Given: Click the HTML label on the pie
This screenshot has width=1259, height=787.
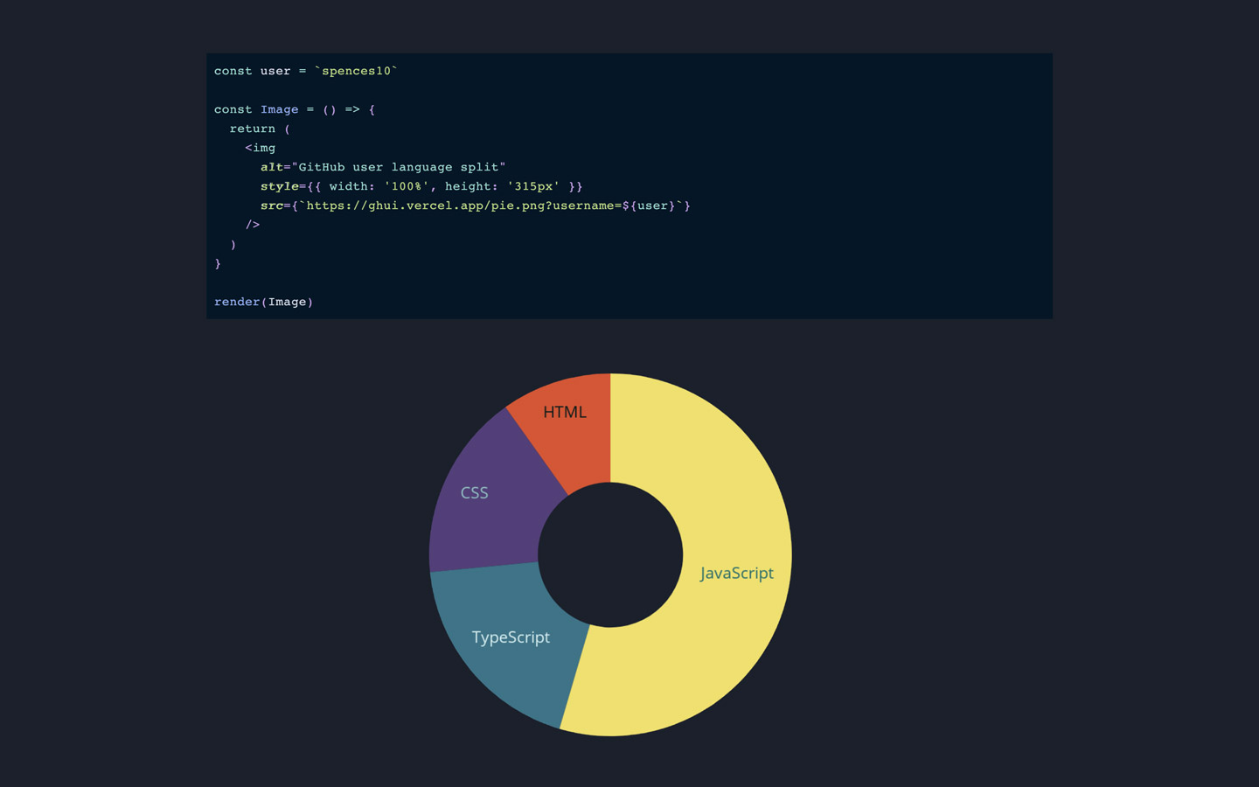Looking at the screenshot, I should coord(566,411).
